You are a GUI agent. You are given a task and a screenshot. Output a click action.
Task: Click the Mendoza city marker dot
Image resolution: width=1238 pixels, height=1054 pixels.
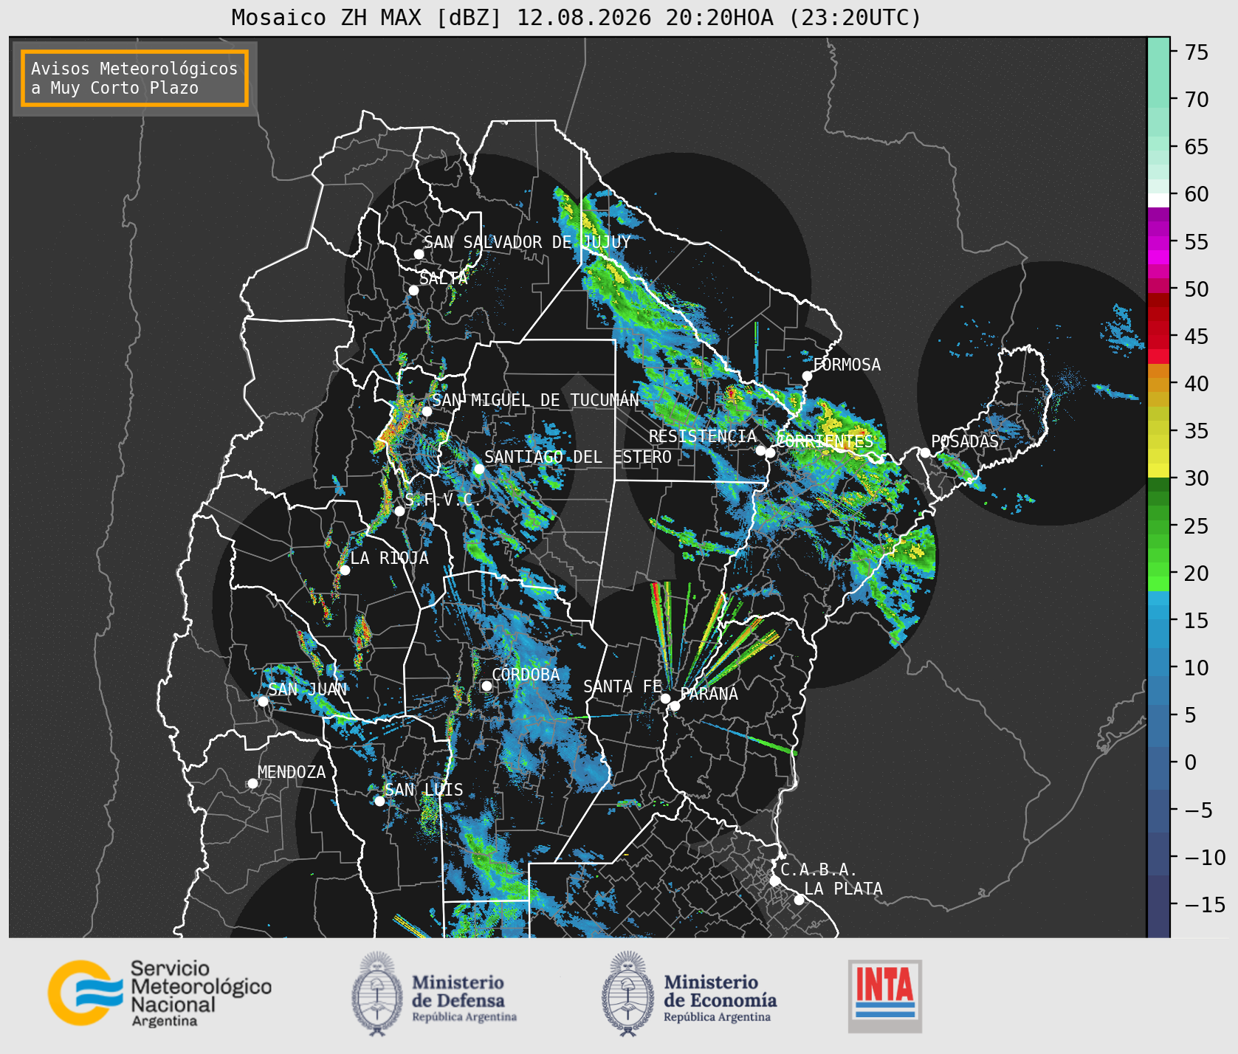(x=252, y=783)
